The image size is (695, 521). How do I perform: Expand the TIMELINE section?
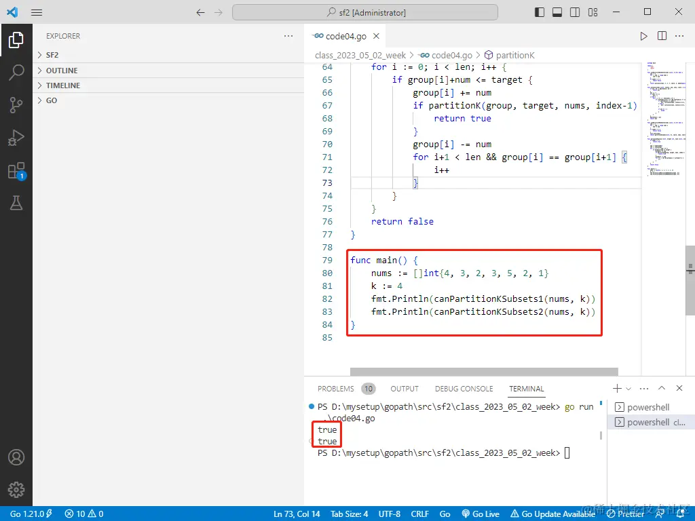click(168, 85)
